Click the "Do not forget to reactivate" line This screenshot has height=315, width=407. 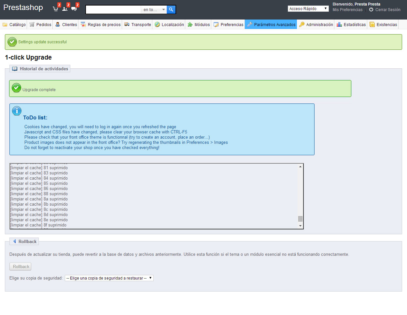click(92, 148)
